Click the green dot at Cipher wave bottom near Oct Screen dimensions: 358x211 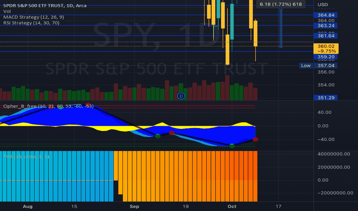click(x=232, y=146)
